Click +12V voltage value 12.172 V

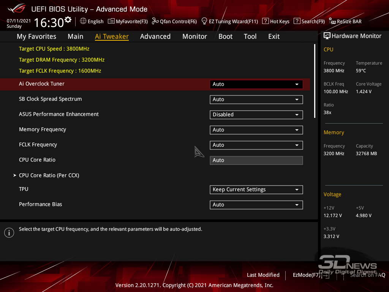pyautogui.click(x=333, y=215)
